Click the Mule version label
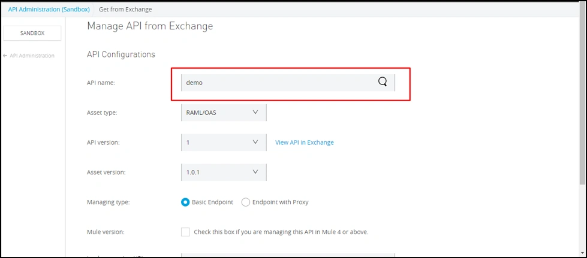The height and width of the screenshot is (258, 587). [106, 232]
